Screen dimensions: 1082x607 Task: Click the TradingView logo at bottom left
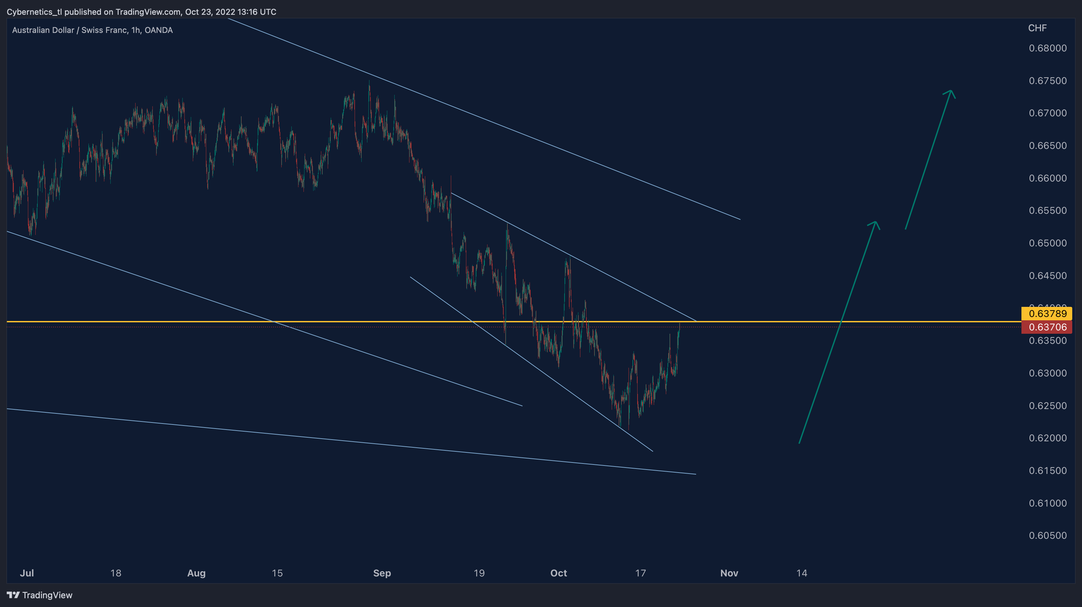[x=39, y=595]
